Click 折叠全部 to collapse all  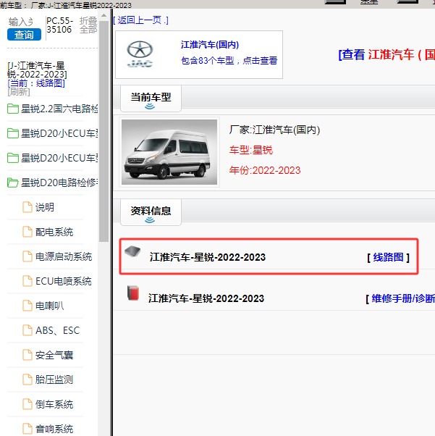[x=88, y=25]
